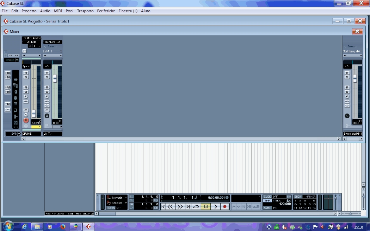The height and width of the screenshot is (231, 370).
Task: Toggle Cycle loop in the transport panel
Action: [x=196, y=206]
